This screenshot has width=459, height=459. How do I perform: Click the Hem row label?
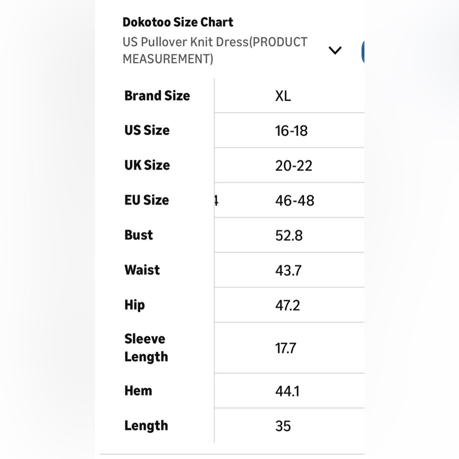[138, 391]
